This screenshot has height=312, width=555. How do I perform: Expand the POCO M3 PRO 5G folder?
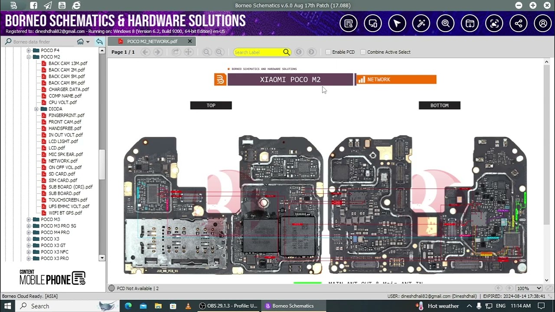click(x=29, y=226)
